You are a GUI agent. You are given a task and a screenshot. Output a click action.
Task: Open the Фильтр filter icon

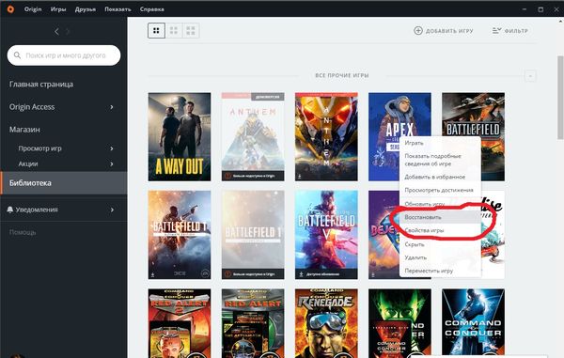[496, 31]
